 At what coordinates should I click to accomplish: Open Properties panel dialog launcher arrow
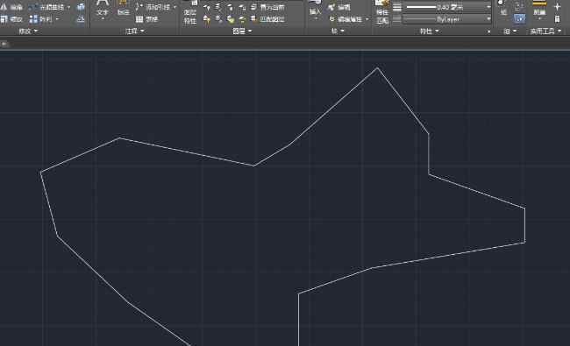[x=488, y=32]
